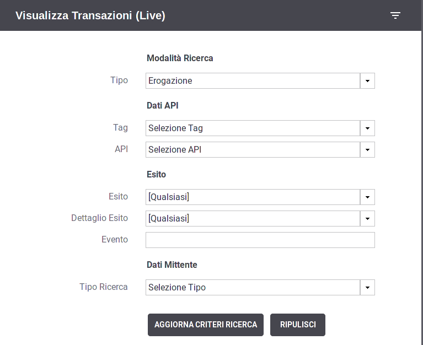Click the Ripulisci button
This screenshot has width=423, height=345.
tap(298, 325)
